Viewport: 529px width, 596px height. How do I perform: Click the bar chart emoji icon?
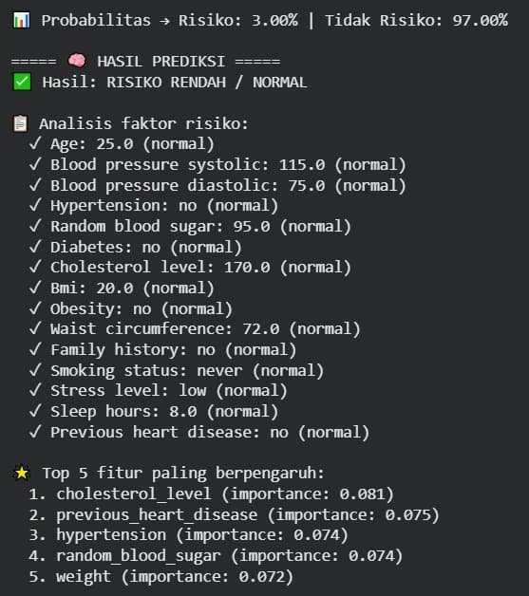[x=21, y=20]
